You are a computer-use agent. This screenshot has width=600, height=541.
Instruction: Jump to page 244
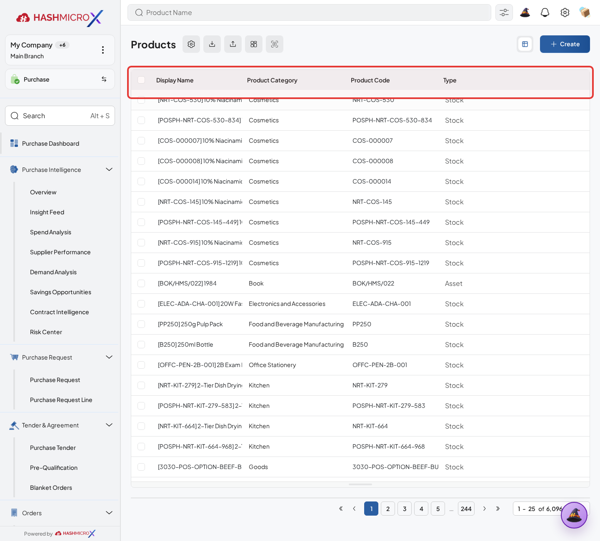tap(466, 509)
